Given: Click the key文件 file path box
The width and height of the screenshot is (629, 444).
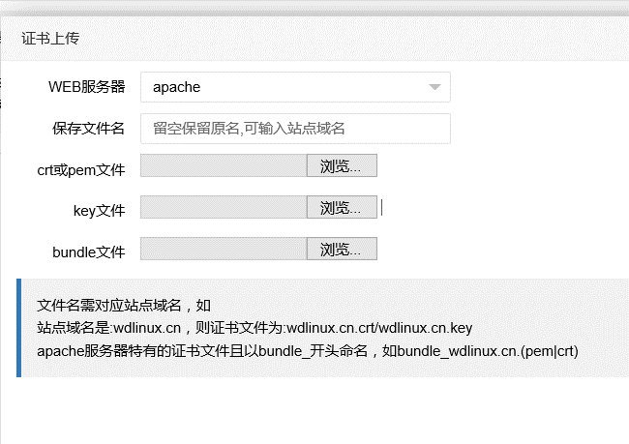Looking at the screenshot, I should pos(224,207).
